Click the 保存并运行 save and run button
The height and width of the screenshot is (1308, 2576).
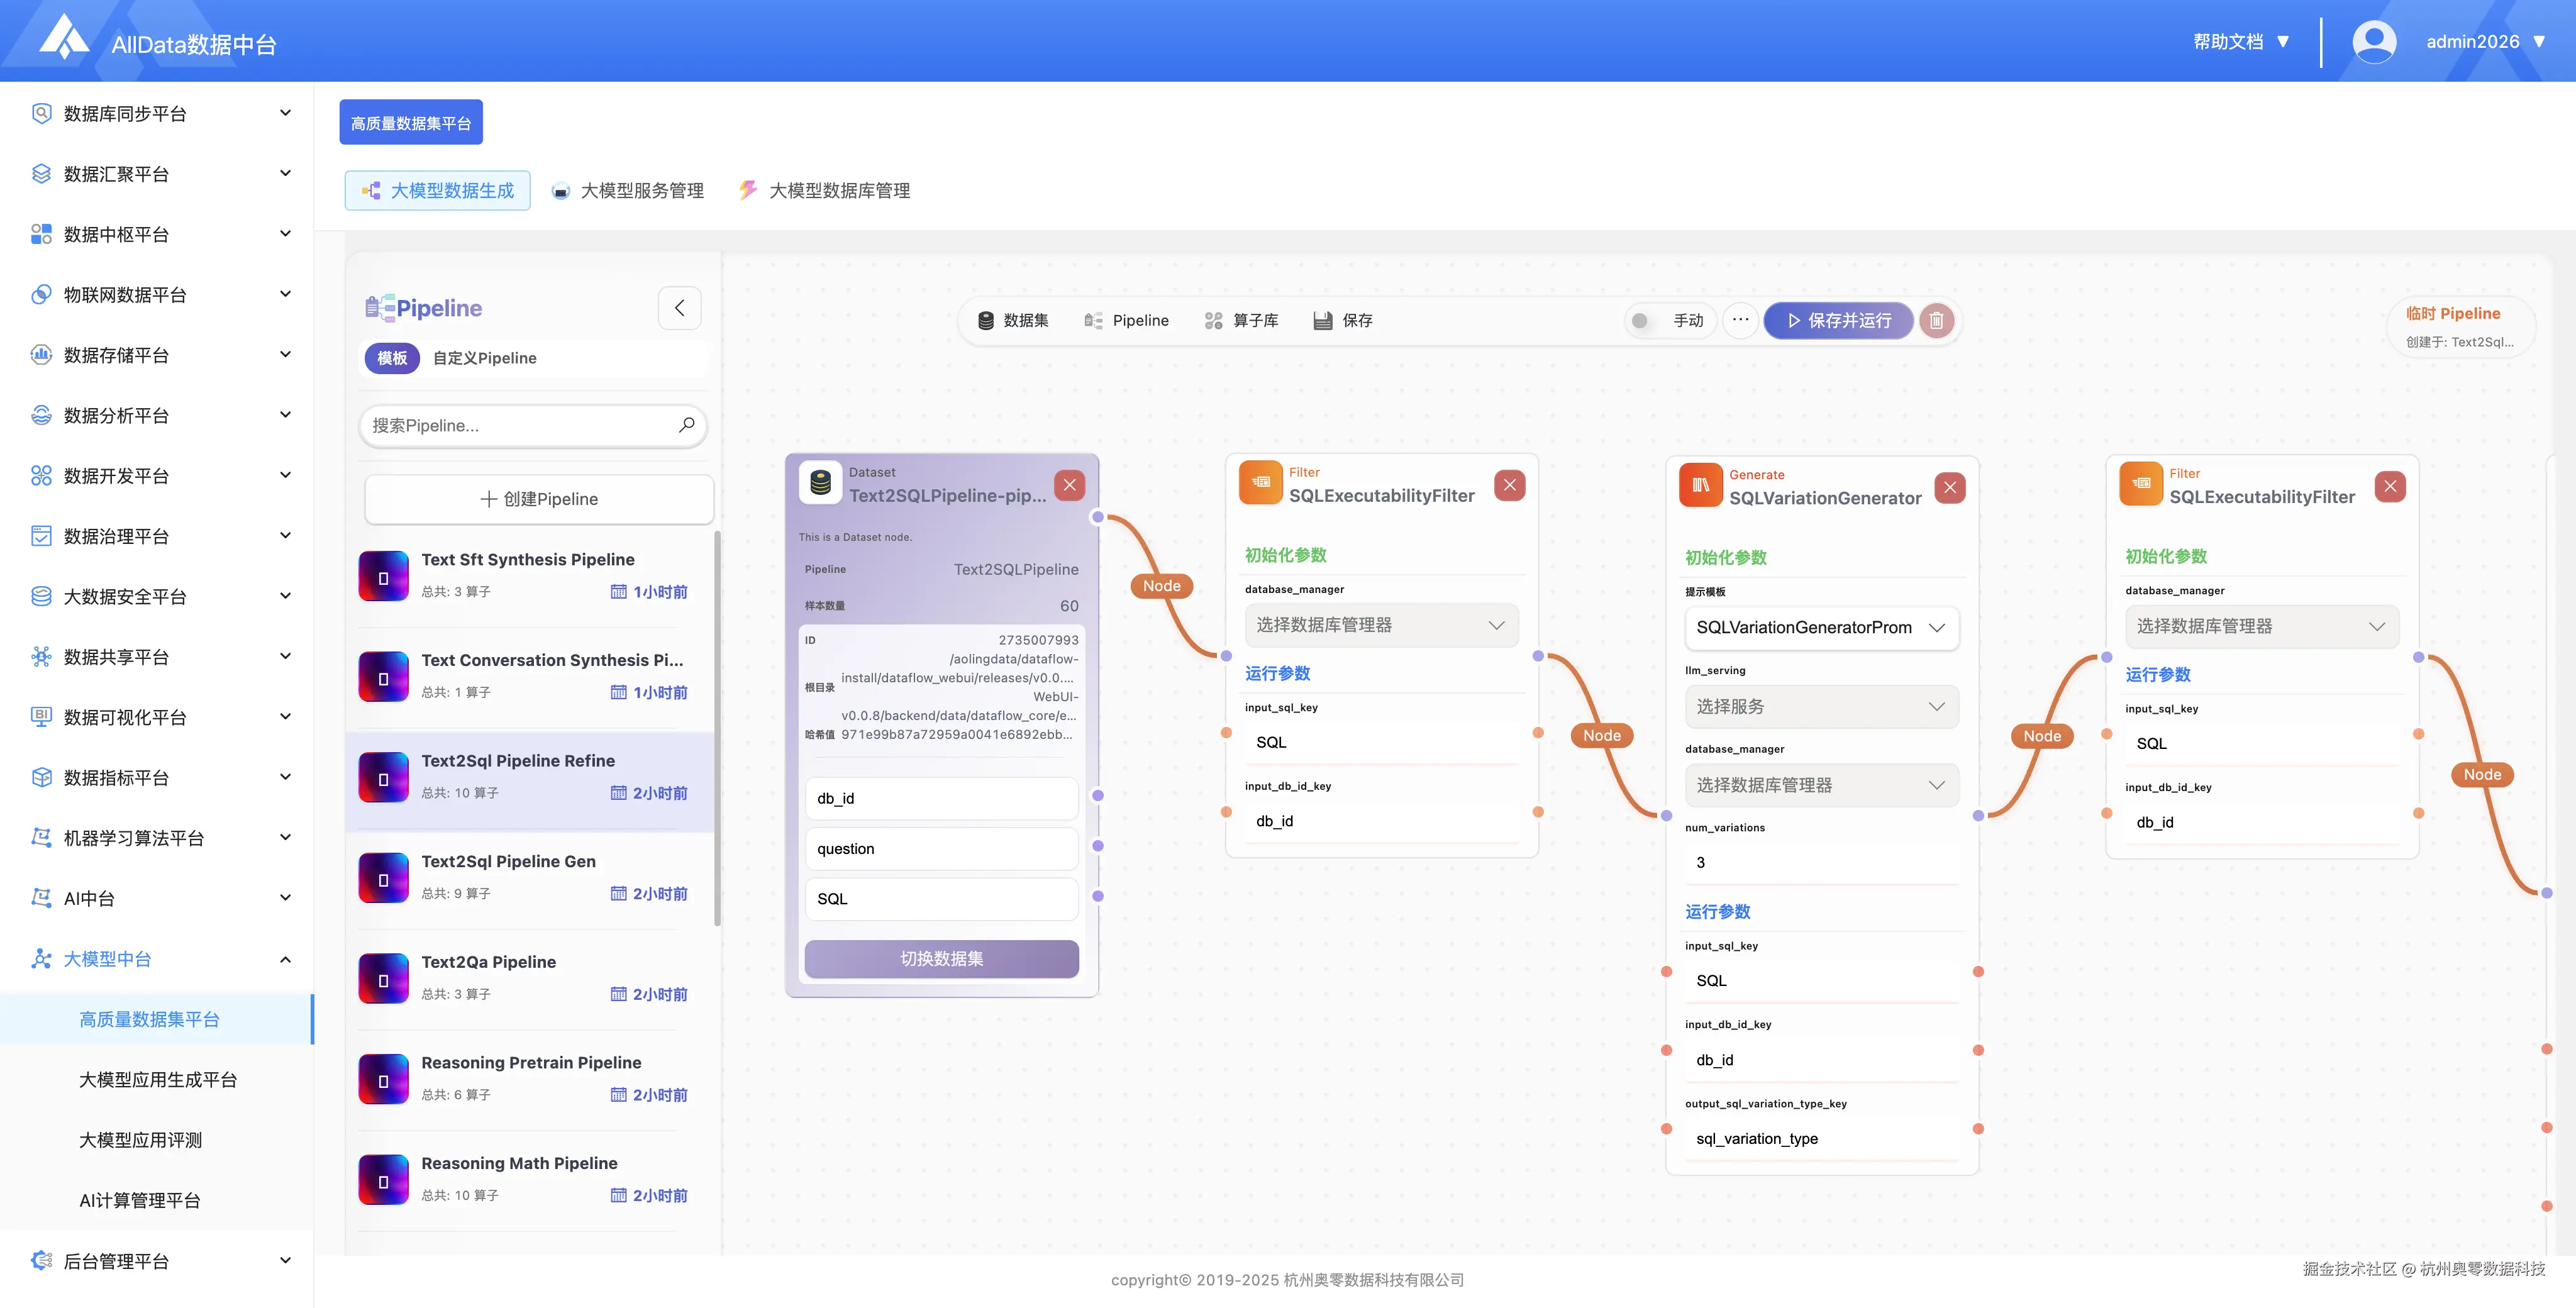[1838, 321]
